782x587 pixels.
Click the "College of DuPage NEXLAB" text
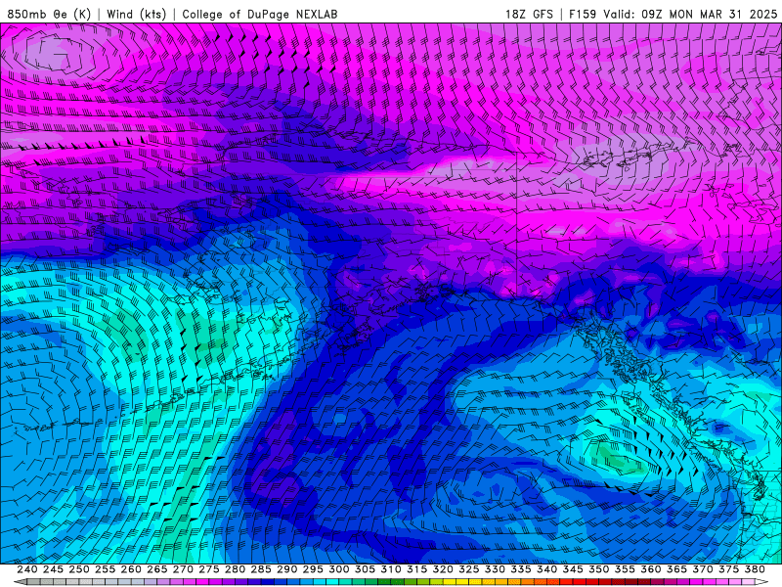(260, 14)
